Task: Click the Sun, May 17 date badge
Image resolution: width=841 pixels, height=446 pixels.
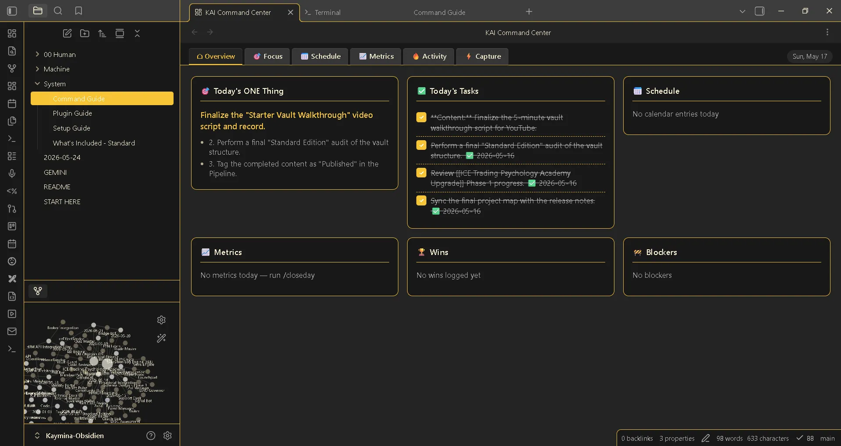Action: (809, 56)
